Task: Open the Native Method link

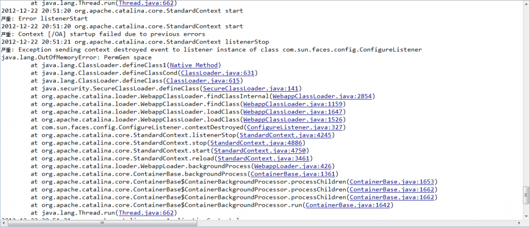Action: pos(195,65)
